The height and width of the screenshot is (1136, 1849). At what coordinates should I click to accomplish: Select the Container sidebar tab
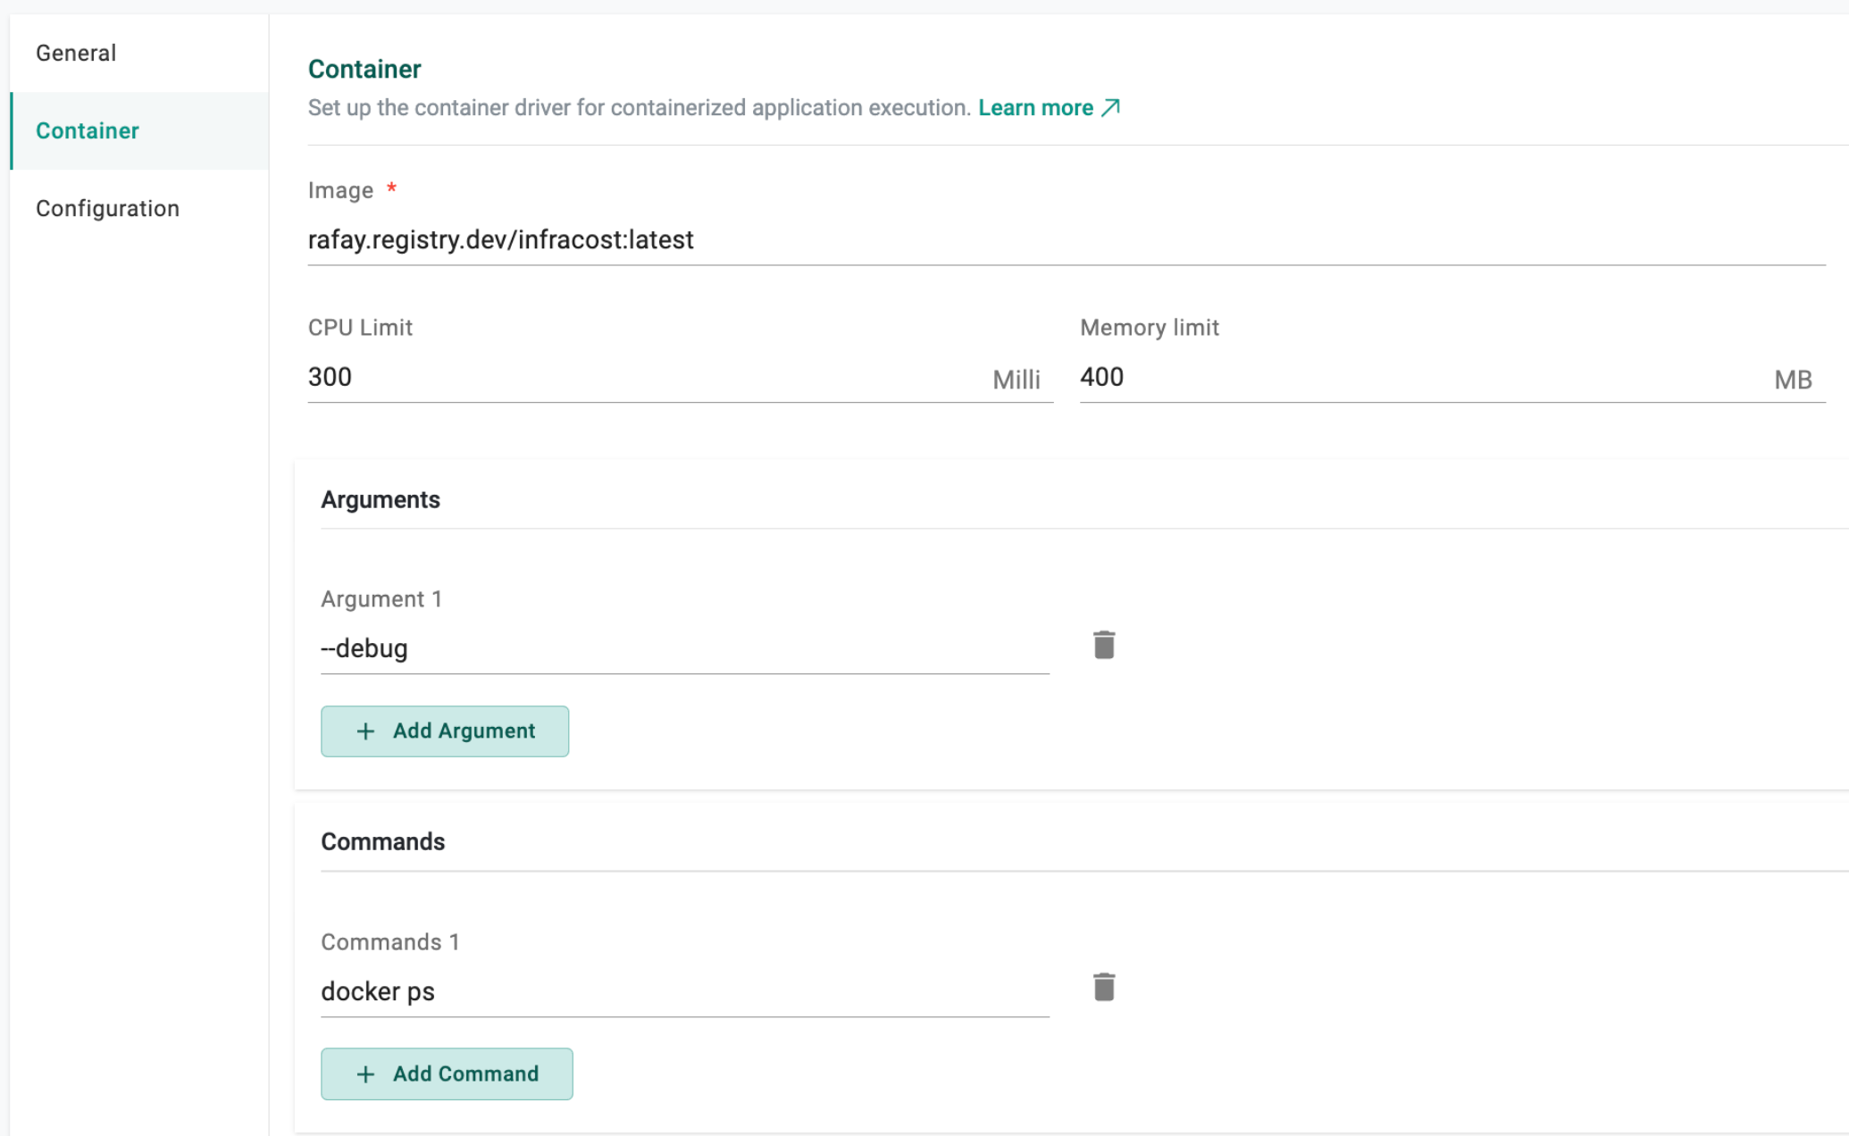coord(88,130)
